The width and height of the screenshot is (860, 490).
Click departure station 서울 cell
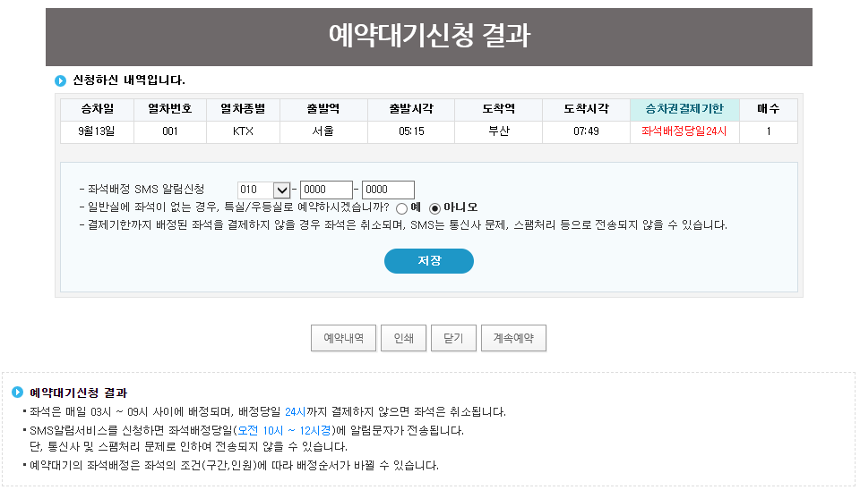(x=323, y=131)
